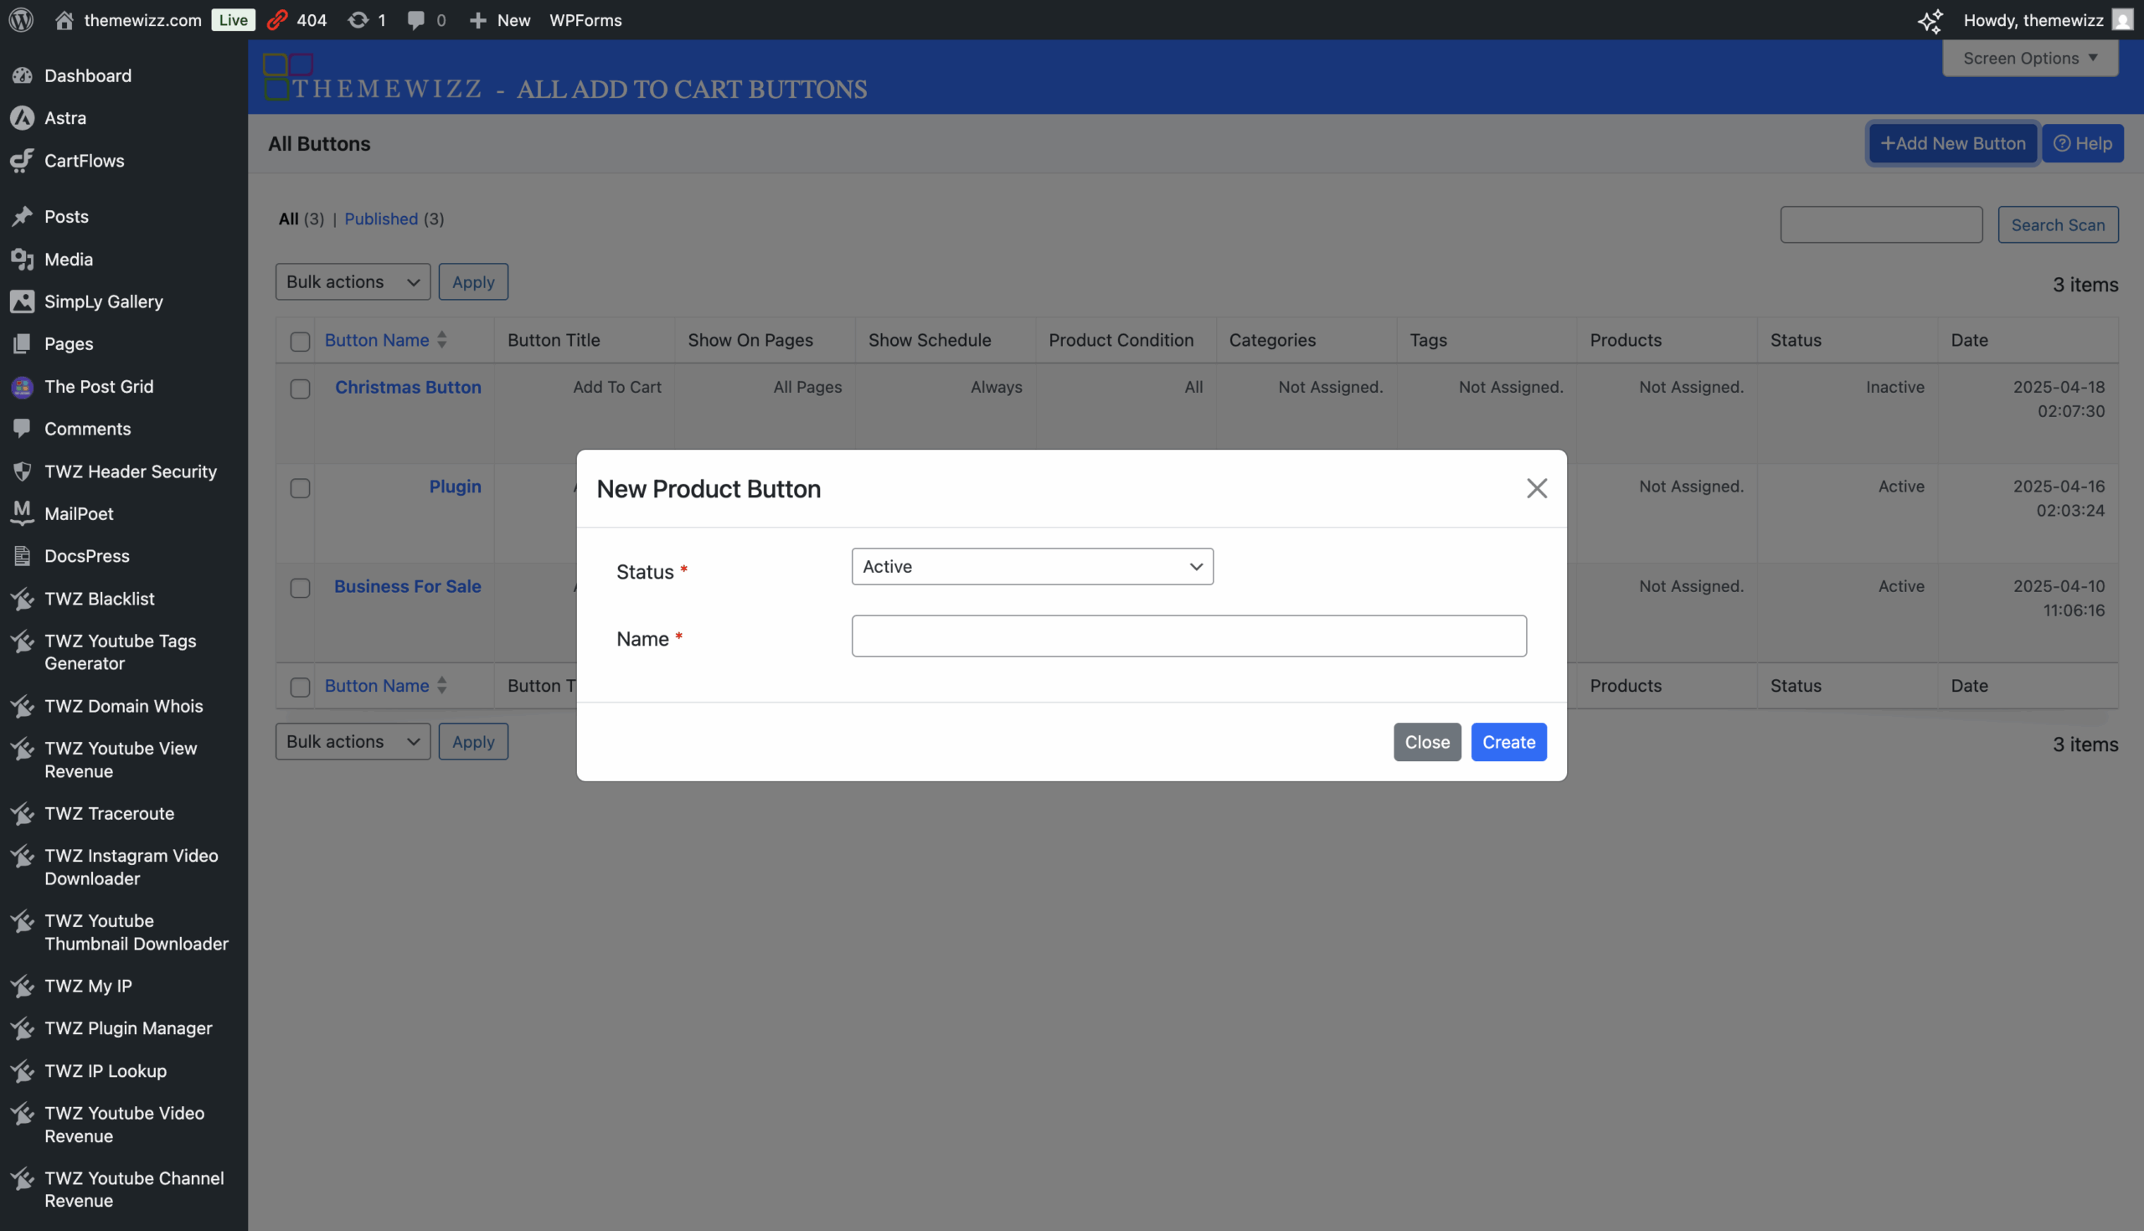This screenshot has height=1231, width=2144.
Task: Click the Search Scan button
Action: (x=2057, y=225)
